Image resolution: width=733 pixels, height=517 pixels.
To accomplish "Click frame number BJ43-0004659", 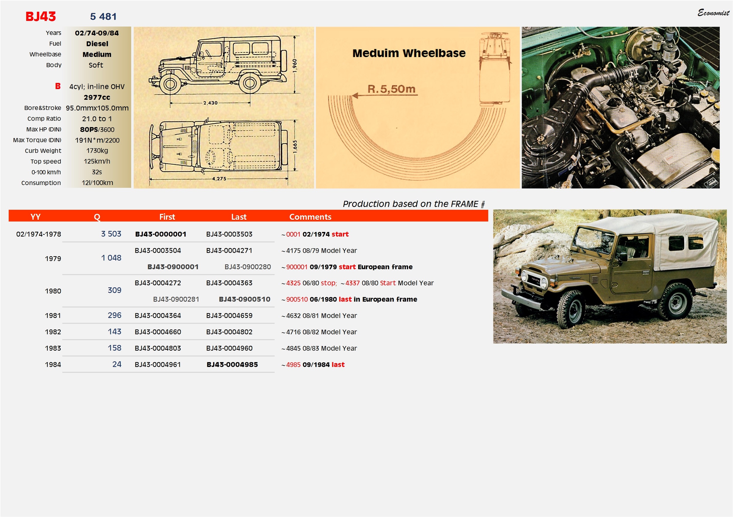I will click(229, 316).
